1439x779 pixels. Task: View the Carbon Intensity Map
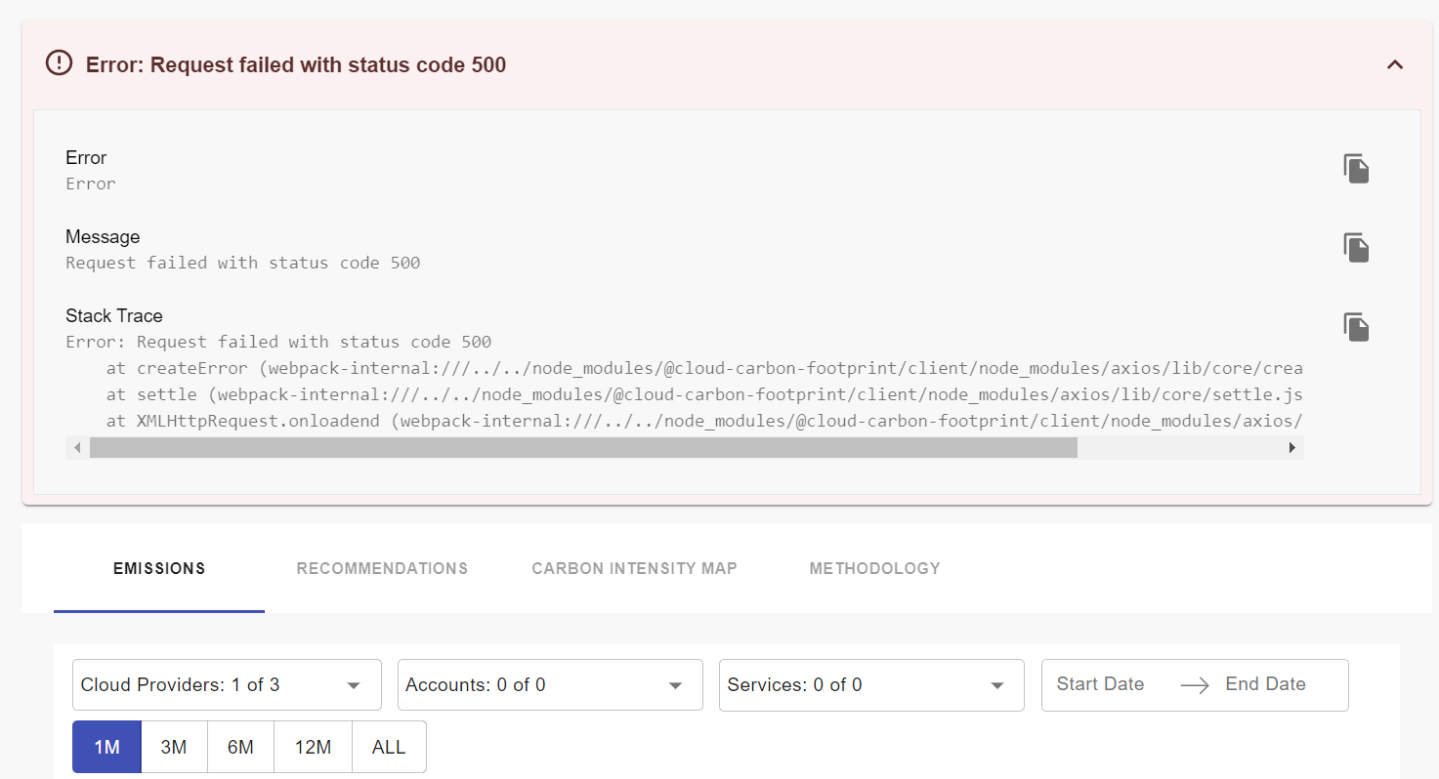634,567
